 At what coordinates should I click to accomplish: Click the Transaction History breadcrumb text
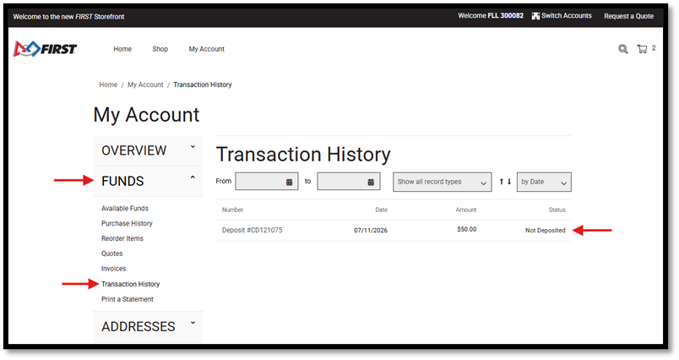tap(203, 85)
